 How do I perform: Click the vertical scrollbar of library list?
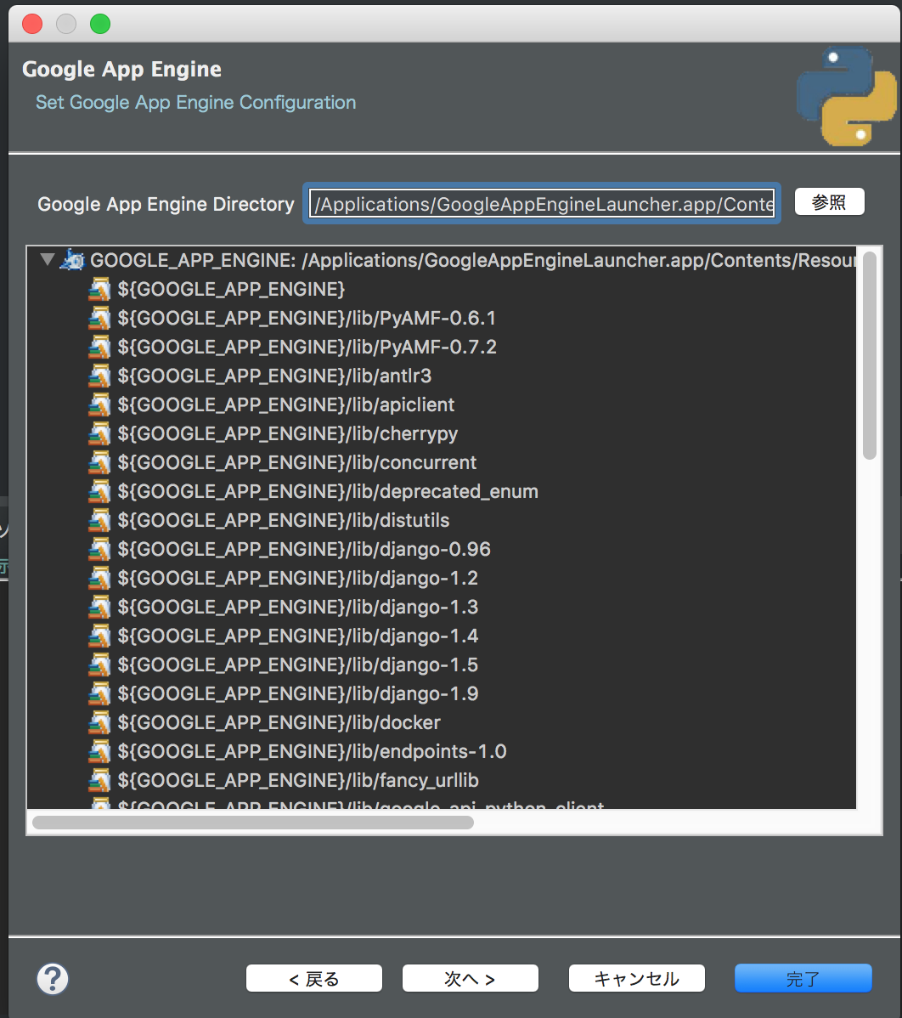pos(870,356)
